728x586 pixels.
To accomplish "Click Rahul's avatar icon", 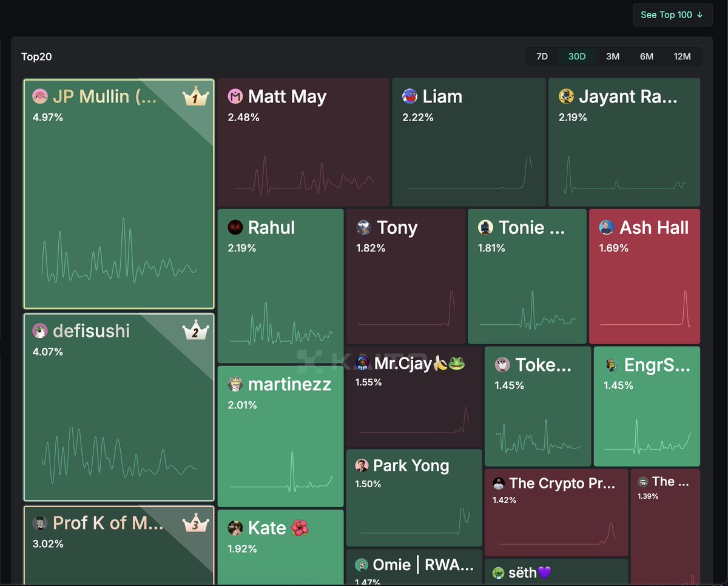I will (235, 227).
